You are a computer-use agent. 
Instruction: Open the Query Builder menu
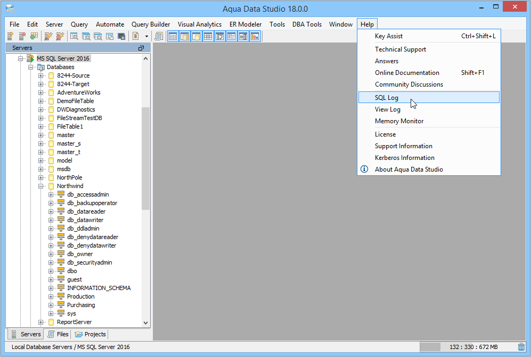tap(151, 24)
